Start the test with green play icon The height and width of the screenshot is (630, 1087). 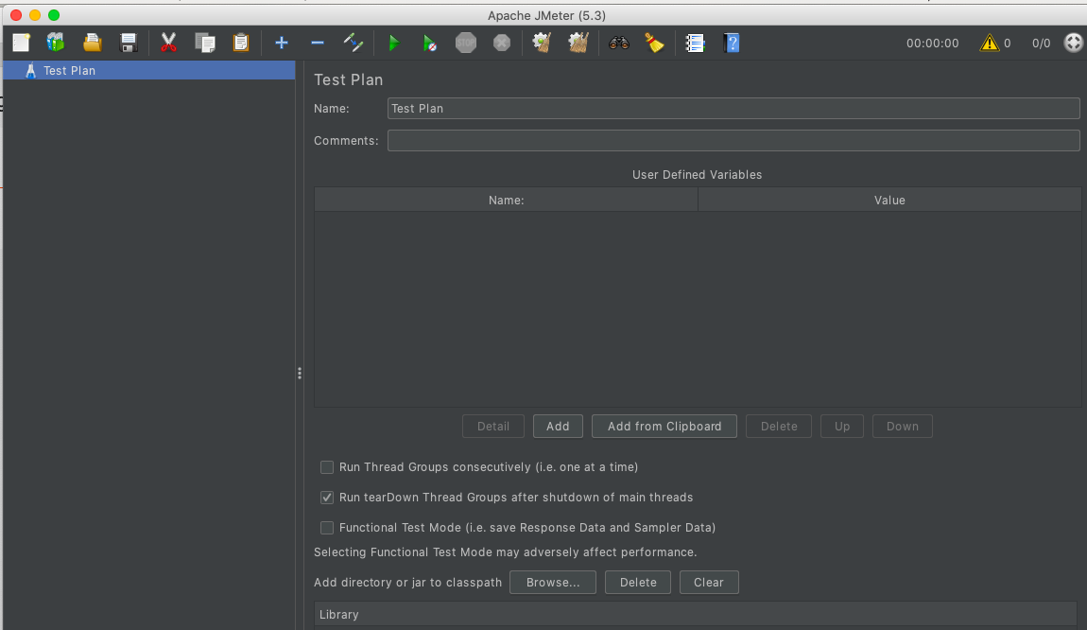click(394, 43)
